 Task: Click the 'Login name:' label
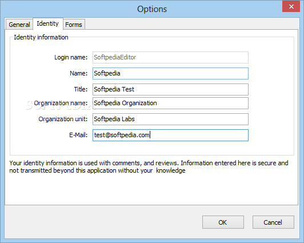coord(71,57)
